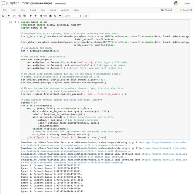Save notebook with the floppy disk icon
The image size is (193, 194).
coord(3,16)
